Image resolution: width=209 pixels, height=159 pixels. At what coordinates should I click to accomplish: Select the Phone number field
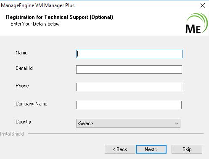tap(129, 87)
